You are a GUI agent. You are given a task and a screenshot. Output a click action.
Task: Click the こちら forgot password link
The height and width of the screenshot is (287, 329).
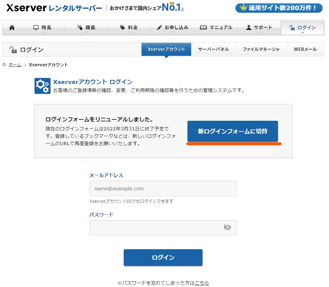click(x=202, y=283)
